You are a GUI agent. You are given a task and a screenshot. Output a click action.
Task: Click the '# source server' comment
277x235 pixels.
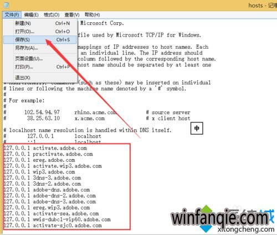click(168, 113)
